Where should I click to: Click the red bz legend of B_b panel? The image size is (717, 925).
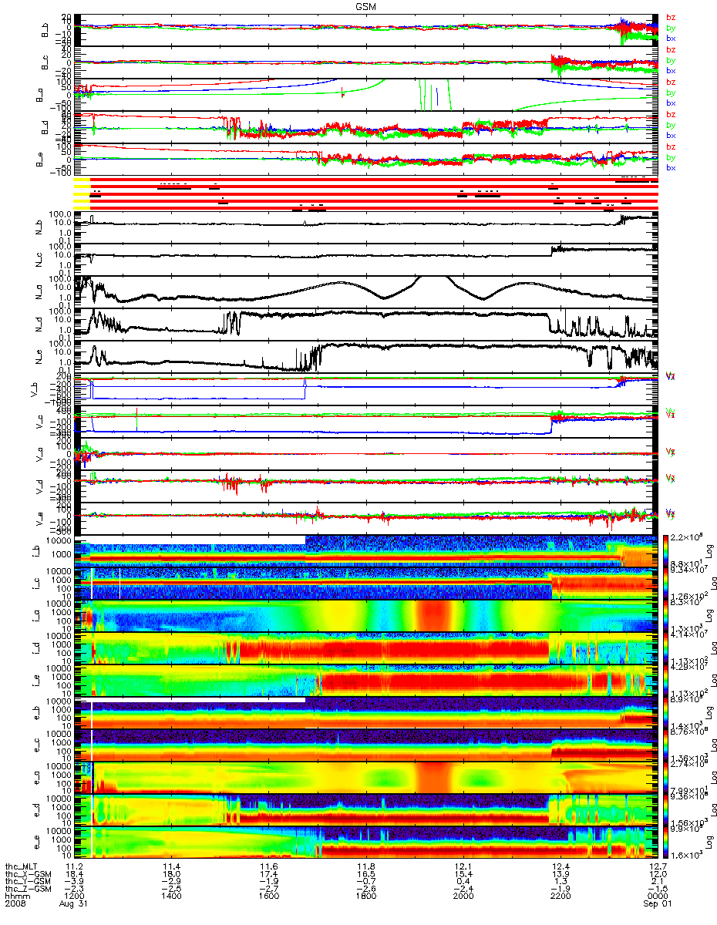click(x=671, y=17)
